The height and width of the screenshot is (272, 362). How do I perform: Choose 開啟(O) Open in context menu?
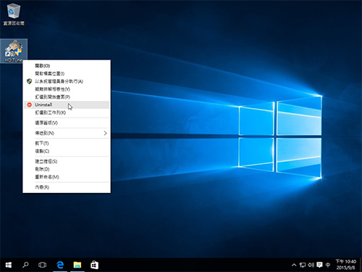(x=67, y=65)
